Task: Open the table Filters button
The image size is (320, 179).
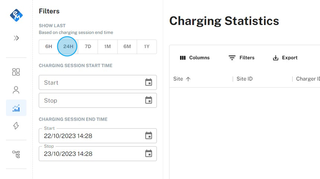Action: 241,58
